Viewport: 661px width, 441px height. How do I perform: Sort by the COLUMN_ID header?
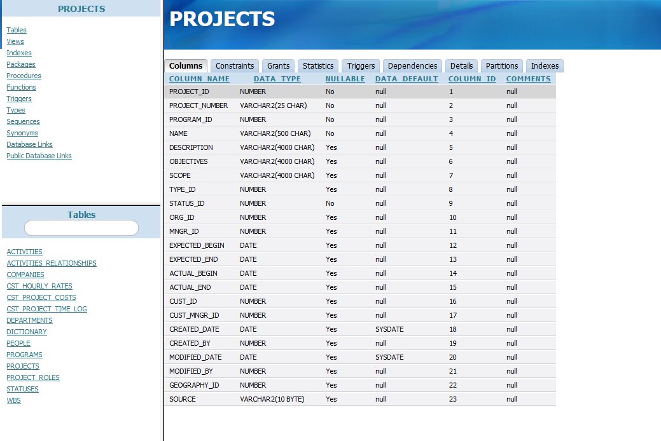coord(472,79)
